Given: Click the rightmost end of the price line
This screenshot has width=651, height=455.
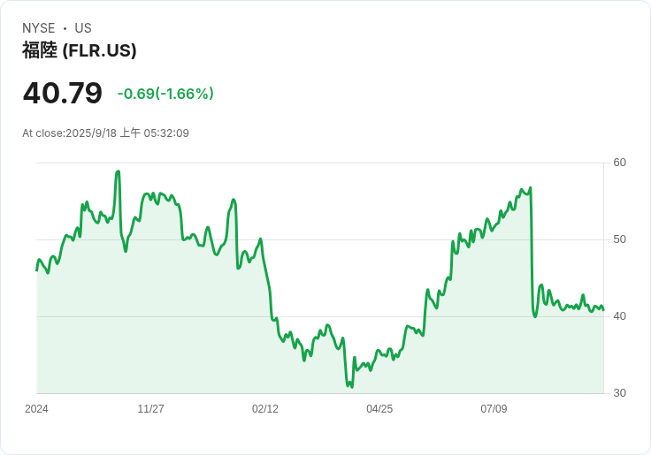Looking at the screenshot, I should pos(603,309).
